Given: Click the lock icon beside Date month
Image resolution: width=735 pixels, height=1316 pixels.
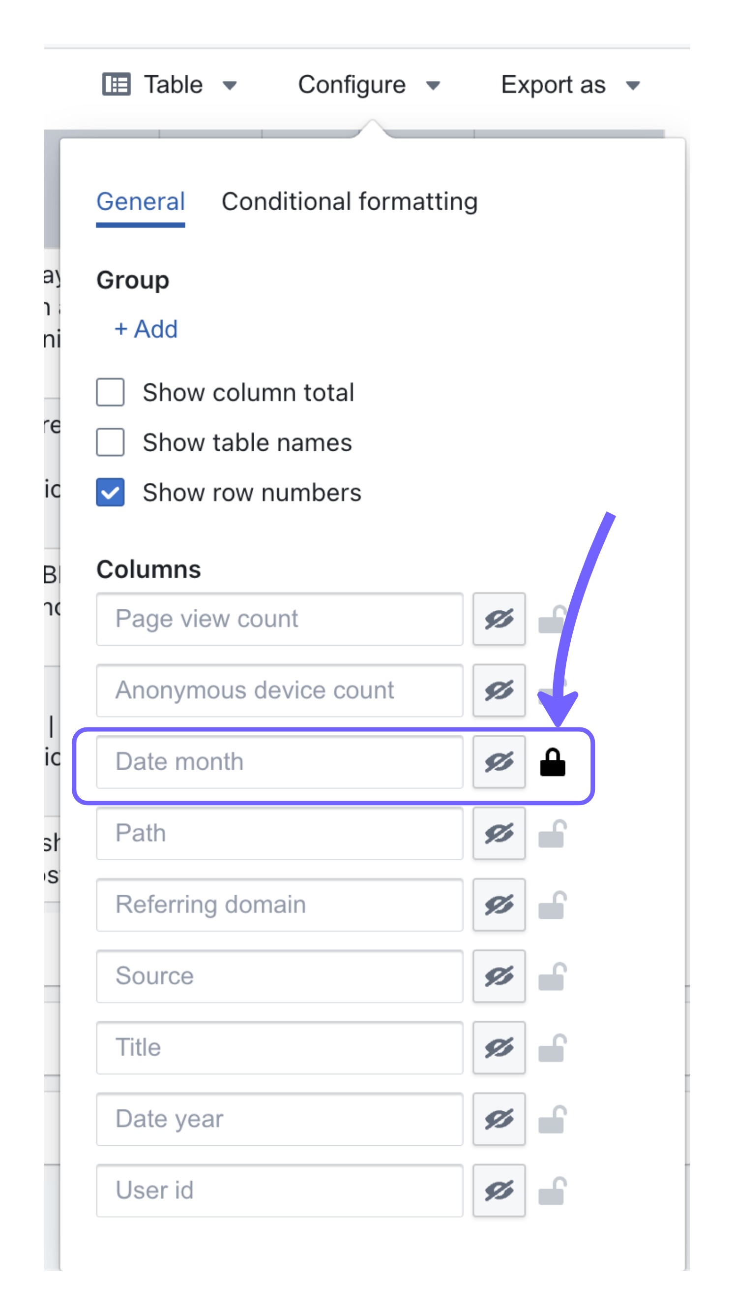Looking at the screenshot, I should [552, 762].
